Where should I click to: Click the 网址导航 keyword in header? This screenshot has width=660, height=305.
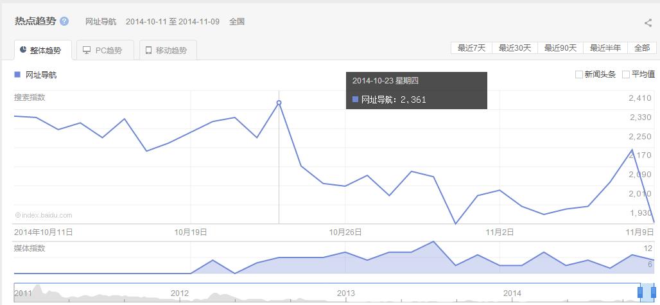[101, 22]
